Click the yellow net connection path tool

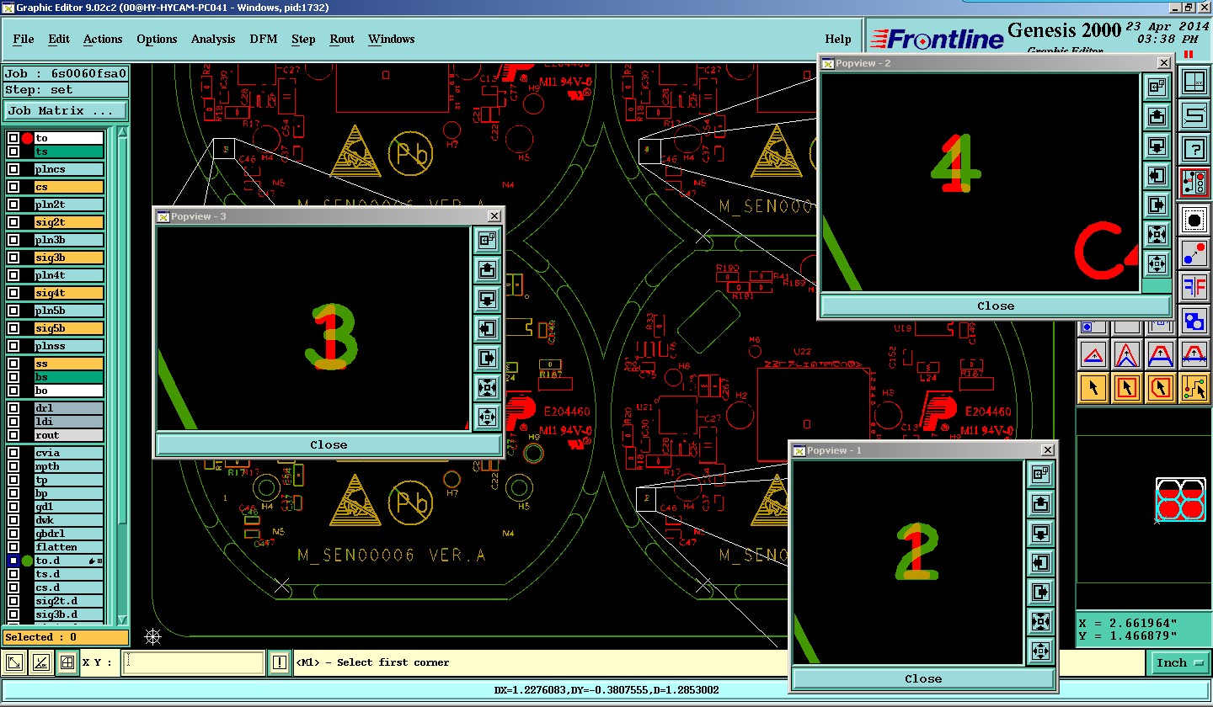coord(1194,388)
